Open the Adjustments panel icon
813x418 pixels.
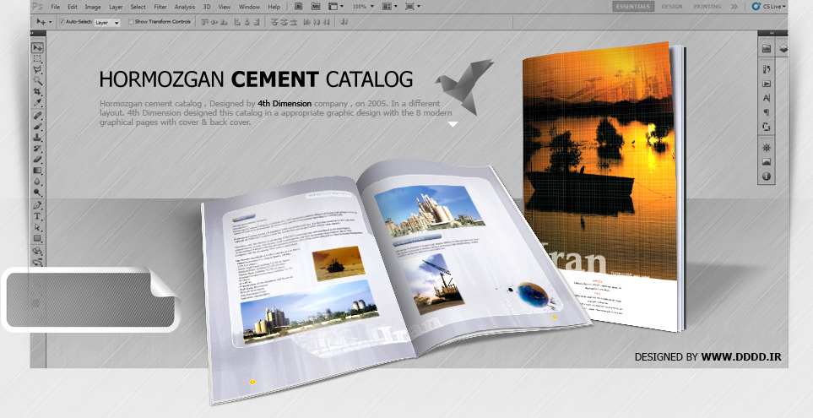[767, 148]
